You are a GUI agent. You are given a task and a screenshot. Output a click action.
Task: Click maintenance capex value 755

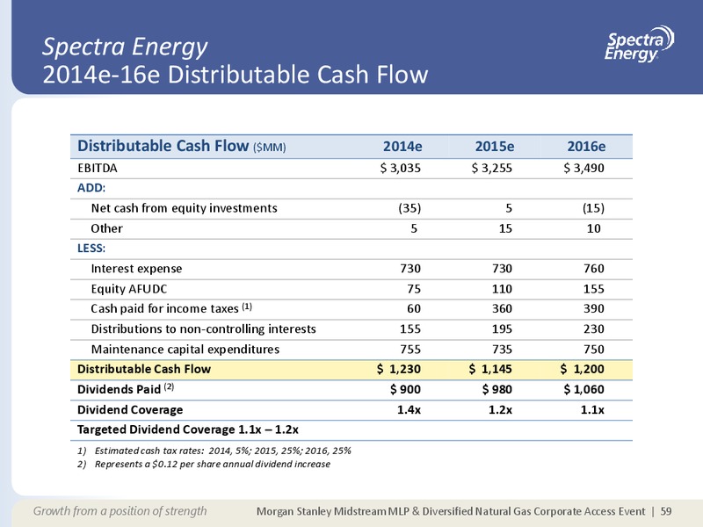410,349
